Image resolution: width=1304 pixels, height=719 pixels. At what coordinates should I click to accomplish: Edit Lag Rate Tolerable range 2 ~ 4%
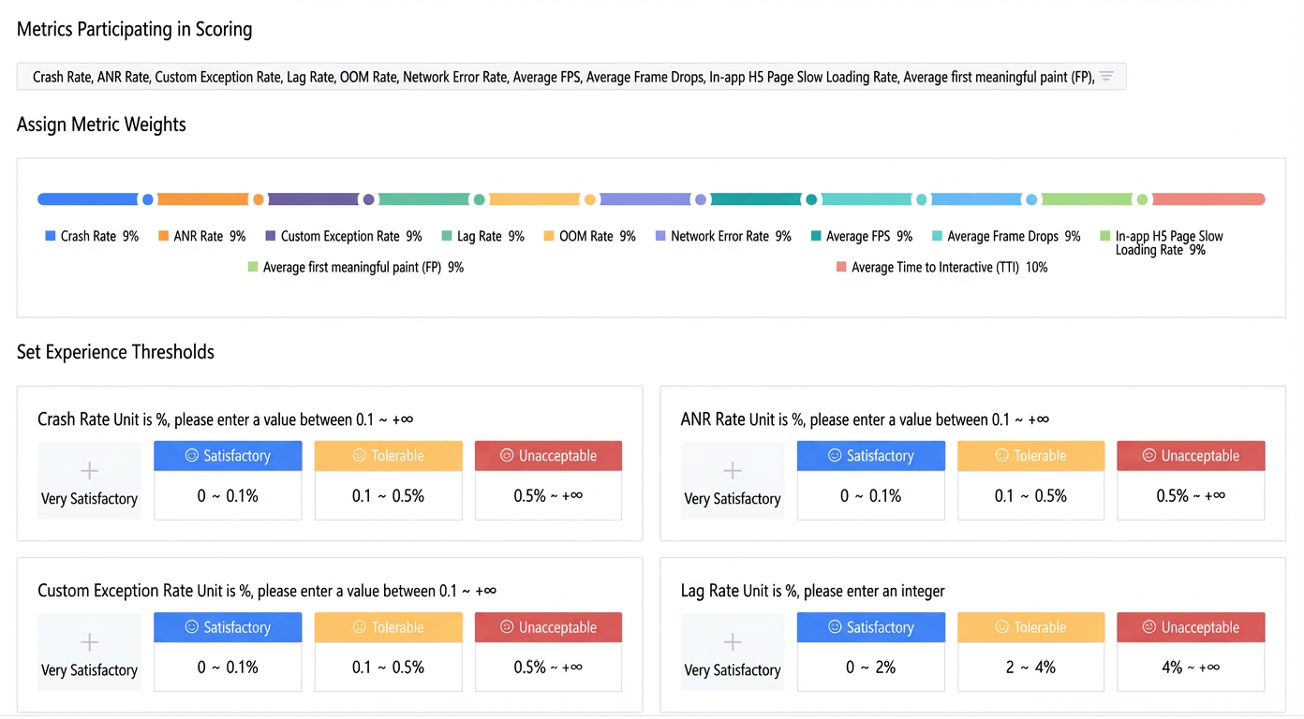(1030, 667)
